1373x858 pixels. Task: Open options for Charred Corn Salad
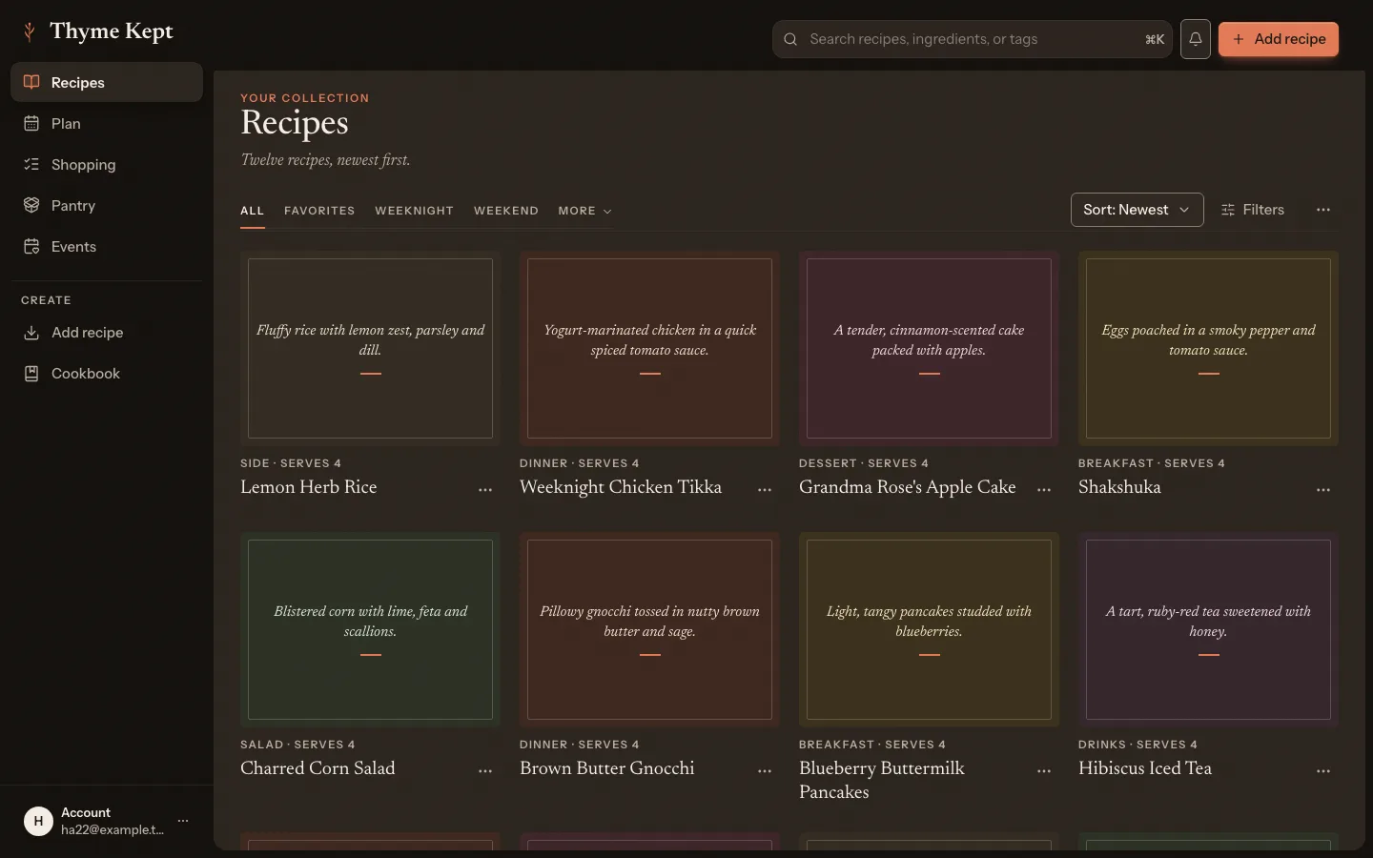[x=485, y=770]
